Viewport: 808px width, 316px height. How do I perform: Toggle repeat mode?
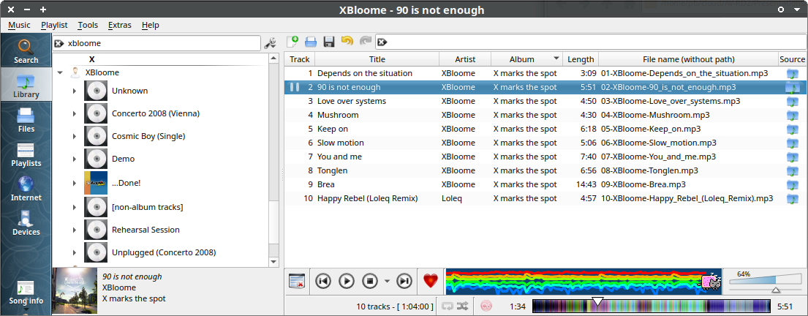tap(447, 306)
